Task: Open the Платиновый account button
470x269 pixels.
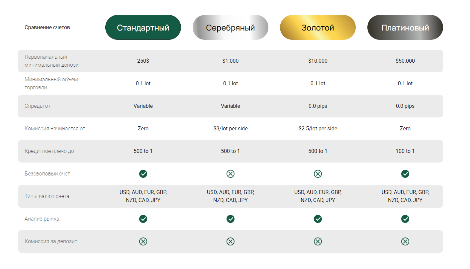Action: coord(405,28)
